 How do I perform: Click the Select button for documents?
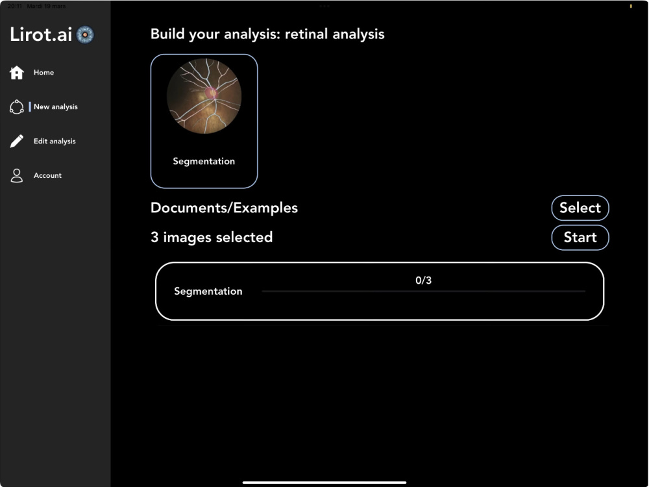[x=580, y=208]
